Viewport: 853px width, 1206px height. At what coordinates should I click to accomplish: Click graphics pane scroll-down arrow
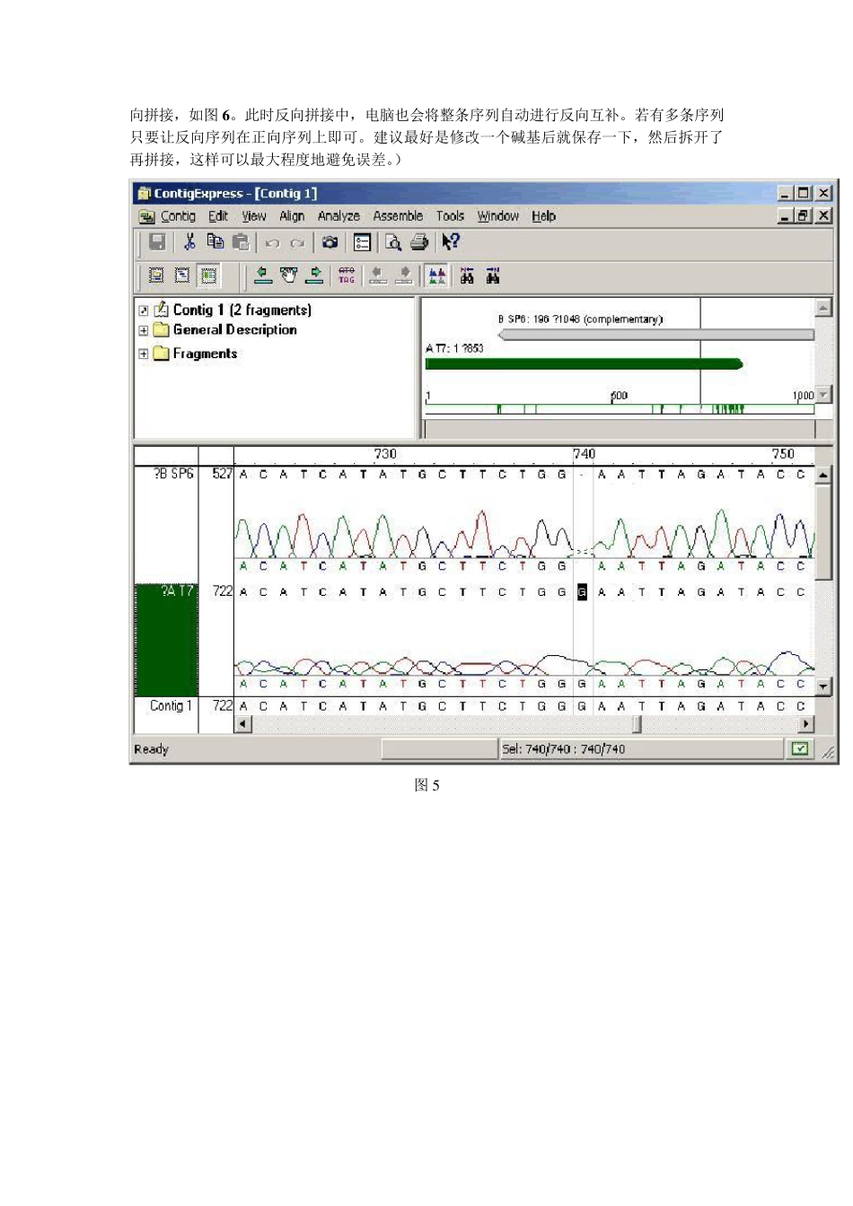[822, 394]
